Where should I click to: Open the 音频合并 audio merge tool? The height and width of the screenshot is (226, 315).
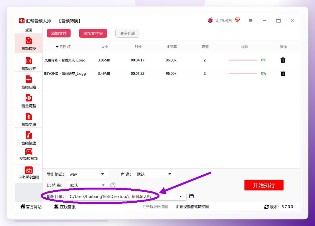coord(28,63)
